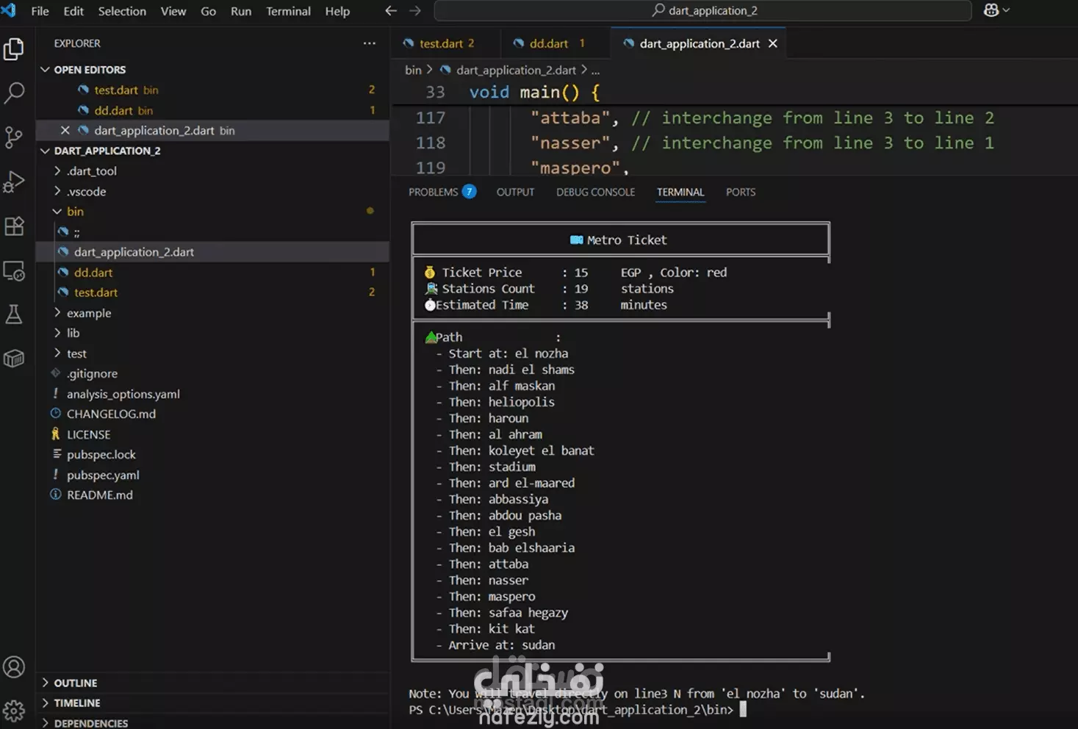Image resolution: width=1078 pixels, height=729 pixels.
Task: Open the Edit menu
Action: [x=73, y=11]
